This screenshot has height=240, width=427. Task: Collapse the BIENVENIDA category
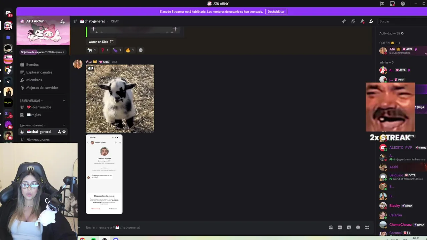(31, 101)
